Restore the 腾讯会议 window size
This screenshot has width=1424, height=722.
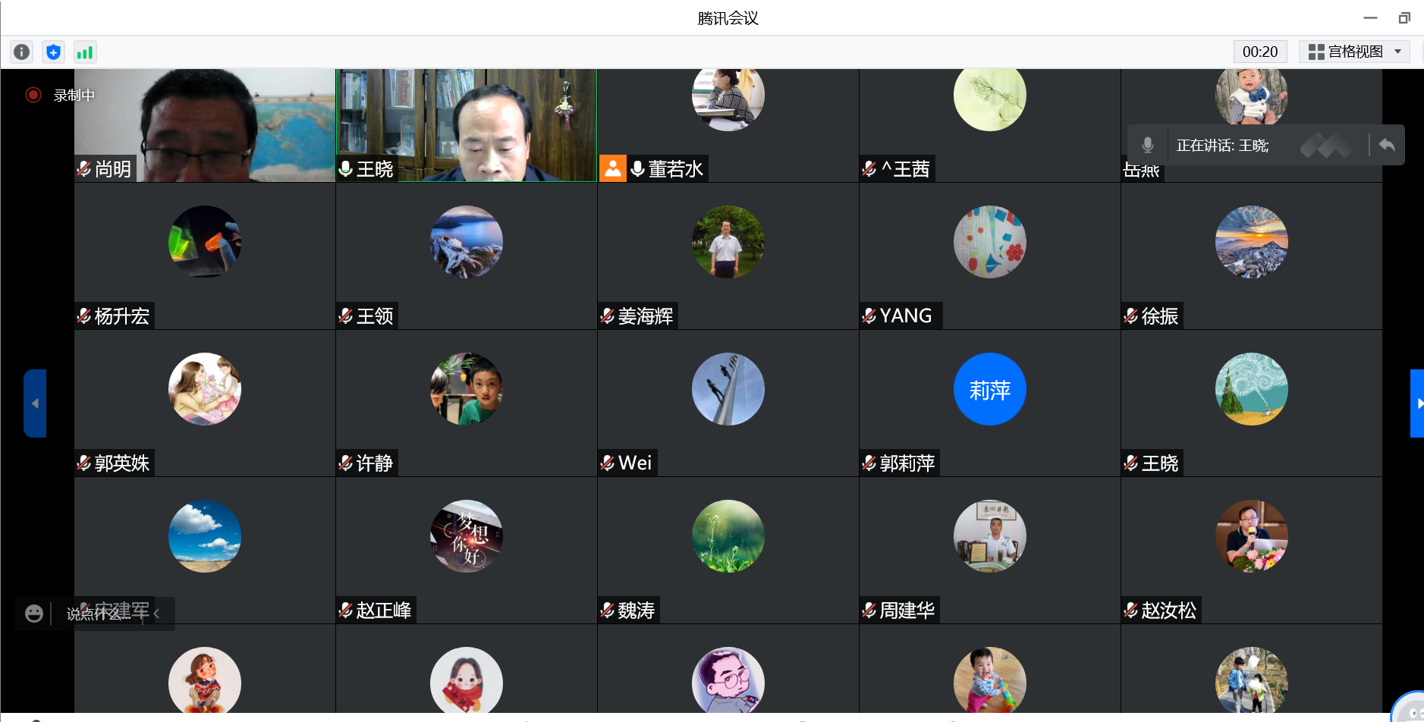pos(1404,17)
